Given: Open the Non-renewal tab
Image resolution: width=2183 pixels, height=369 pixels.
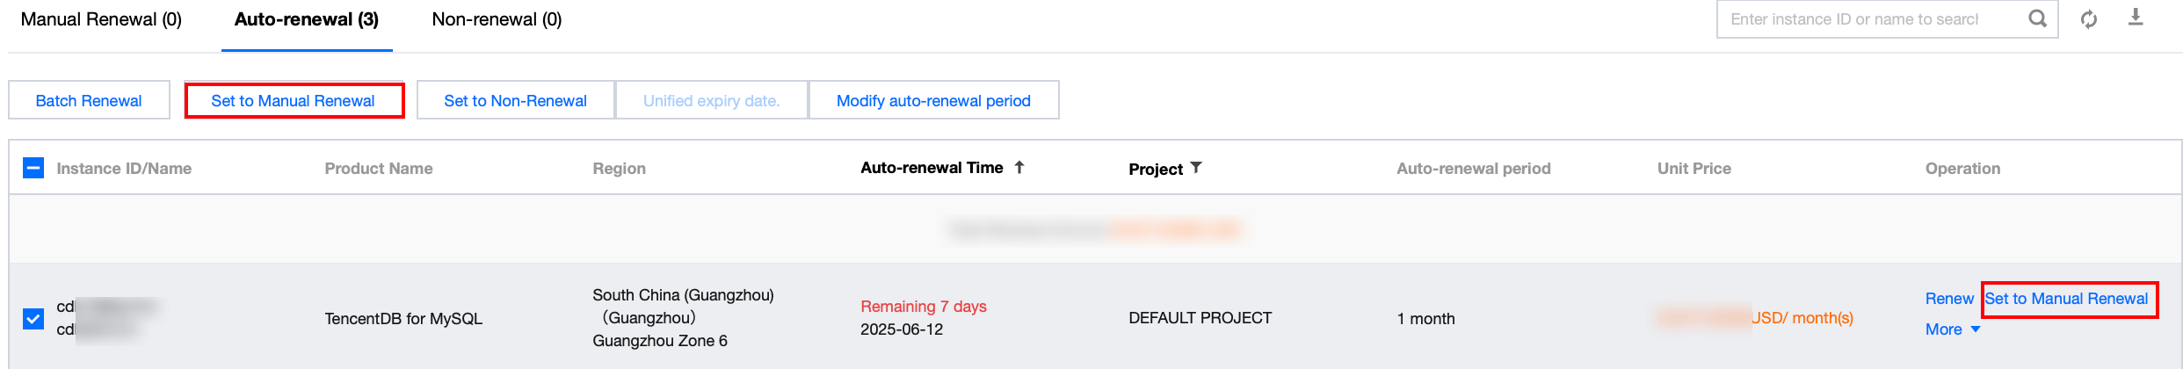Looking at the screenshot, I should [x=497, y=19].
